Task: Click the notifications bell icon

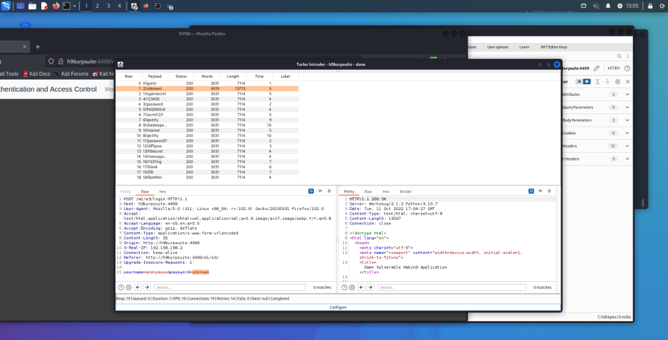Action: (608, 6)
